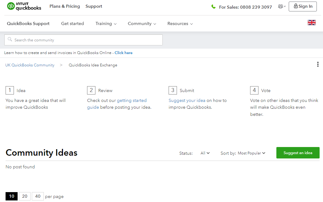Viewport: 323px width, 202px height.
Task: Click the Intuit QuickBooks wordmark
Action: [29, 6]
